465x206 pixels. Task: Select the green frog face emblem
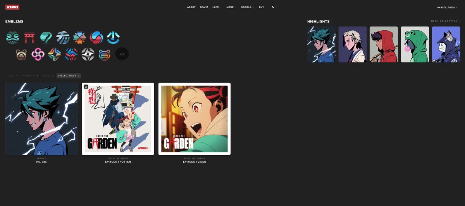coord(12,37)
